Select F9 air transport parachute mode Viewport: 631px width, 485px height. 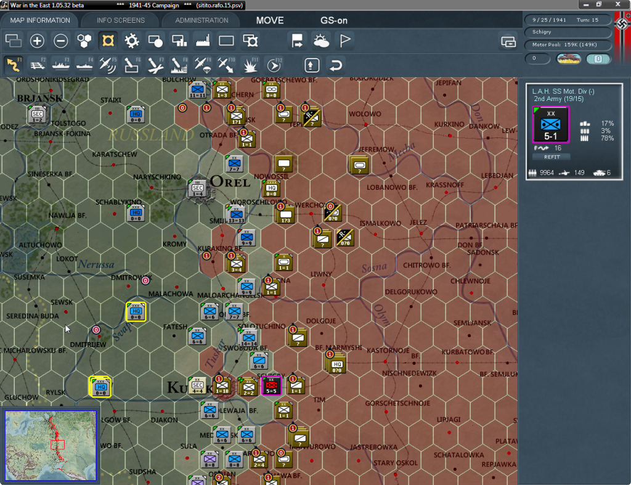[x=203, y=65]
